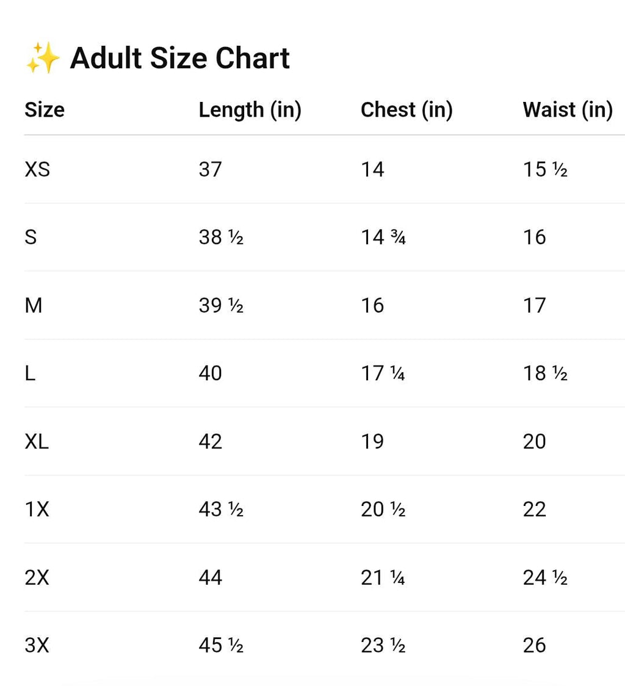The height and width of the screenshot is (686, 625).
Task: Click the L size row label
Action: (x=30, y=373)
